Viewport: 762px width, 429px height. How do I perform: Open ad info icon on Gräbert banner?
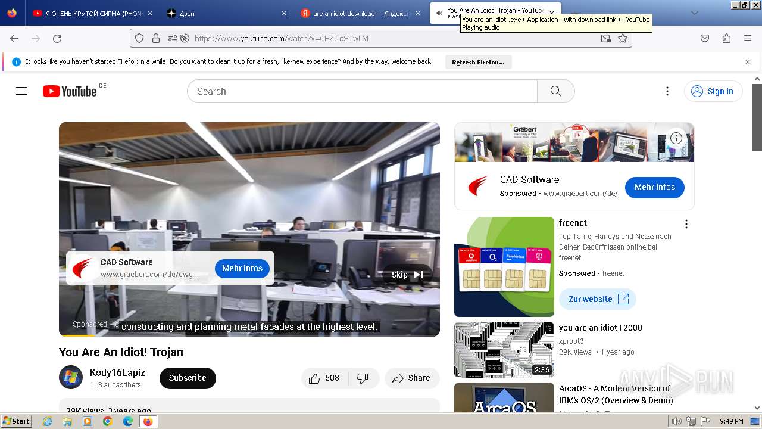pyautogui.click(x=676, y=138)
